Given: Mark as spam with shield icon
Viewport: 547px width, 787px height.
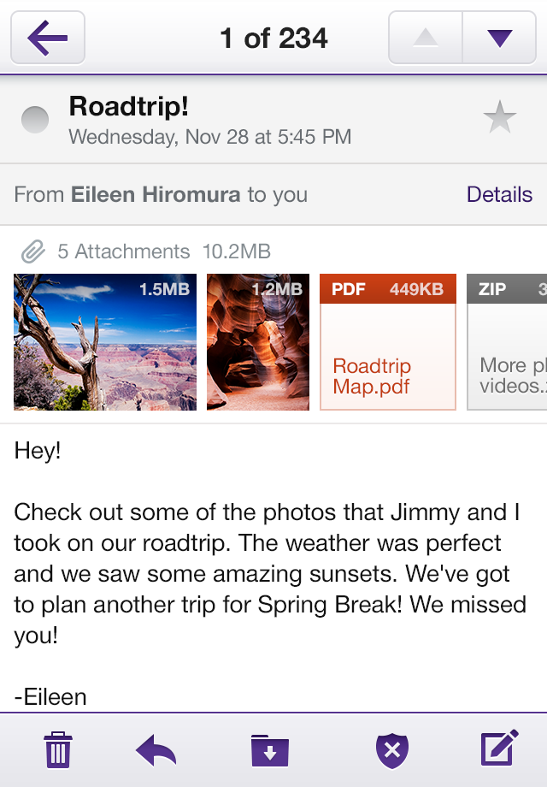Looking at the screenshot, I should tap(392, 750).
